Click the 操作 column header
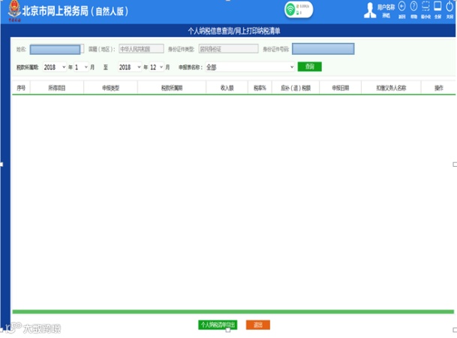 point(439,88)
